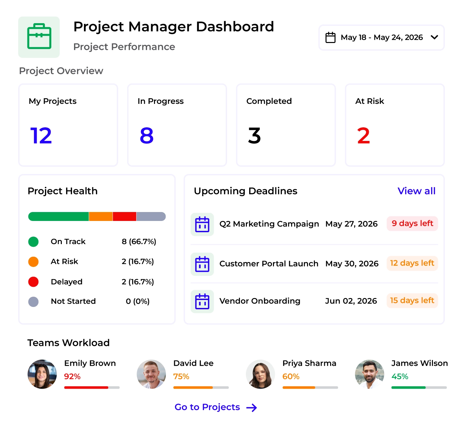
Task: Click Emily Brown's profile photo
Action: (x=42, y=374)
